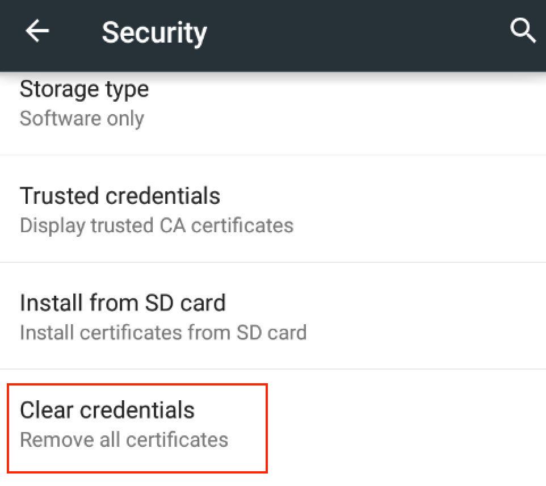This screenshot has height=486, width=546.
Task: Tap 'Remove all certificates' text
Action: click(124, 439)
